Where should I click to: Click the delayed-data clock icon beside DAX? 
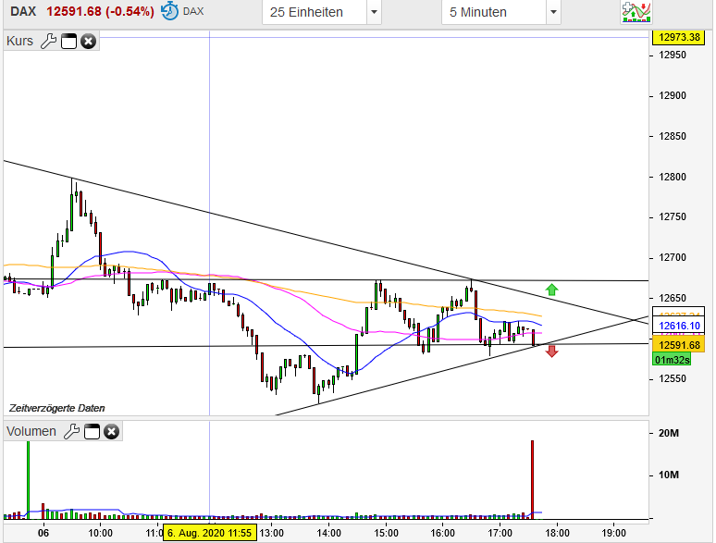coord(169,11)
